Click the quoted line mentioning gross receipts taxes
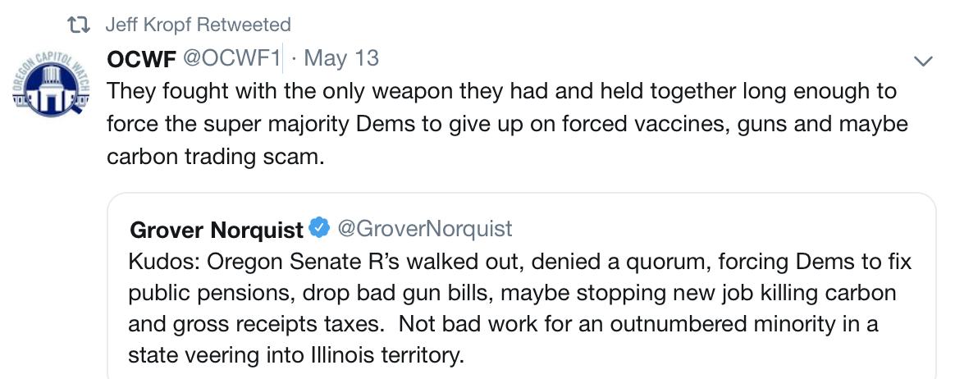 [x=503, y=324]
